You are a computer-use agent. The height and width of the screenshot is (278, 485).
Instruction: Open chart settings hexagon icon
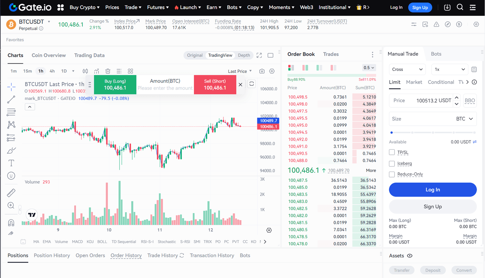[272, 71]
